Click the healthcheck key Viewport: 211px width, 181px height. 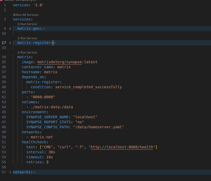coord(34,142)
